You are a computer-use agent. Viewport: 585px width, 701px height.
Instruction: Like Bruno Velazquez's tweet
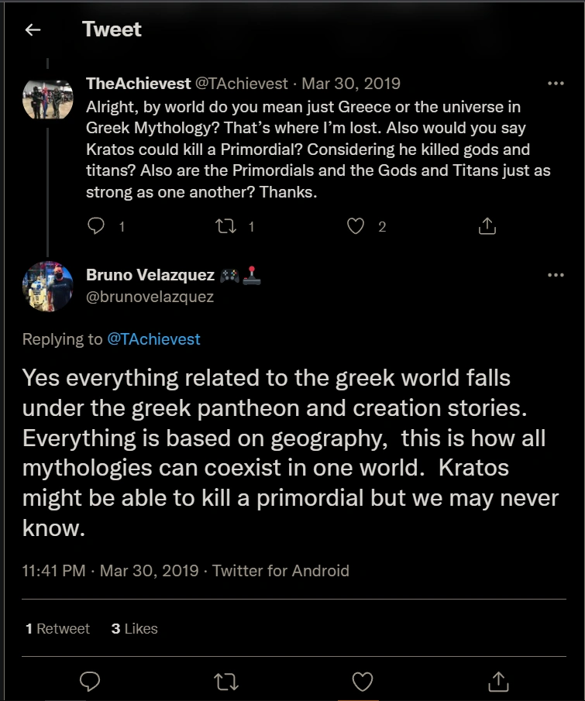click(x=362, y=681)
